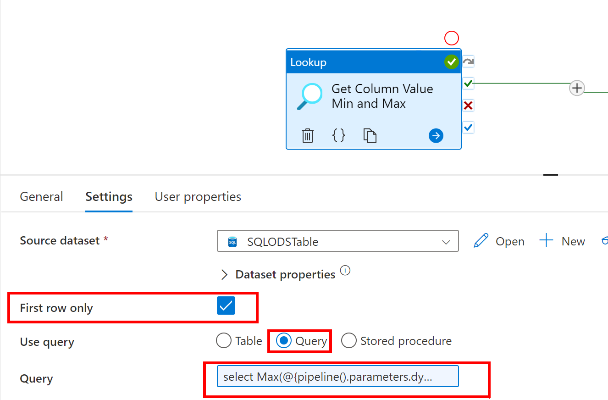
Task: Choose the Query radio button
Action: [x=284, y=341]
